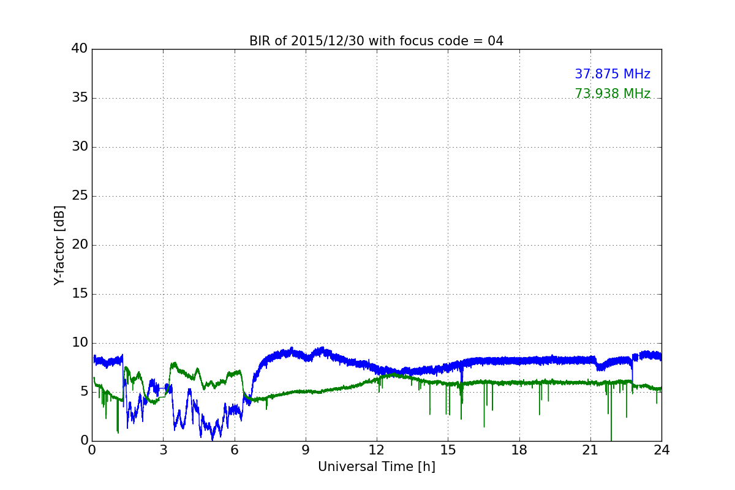Select the green 73.938 MHz legend label
735x490 pixels.
point(612,94)
